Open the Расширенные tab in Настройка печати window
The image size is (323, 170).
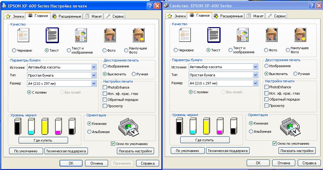click(66, 16)
